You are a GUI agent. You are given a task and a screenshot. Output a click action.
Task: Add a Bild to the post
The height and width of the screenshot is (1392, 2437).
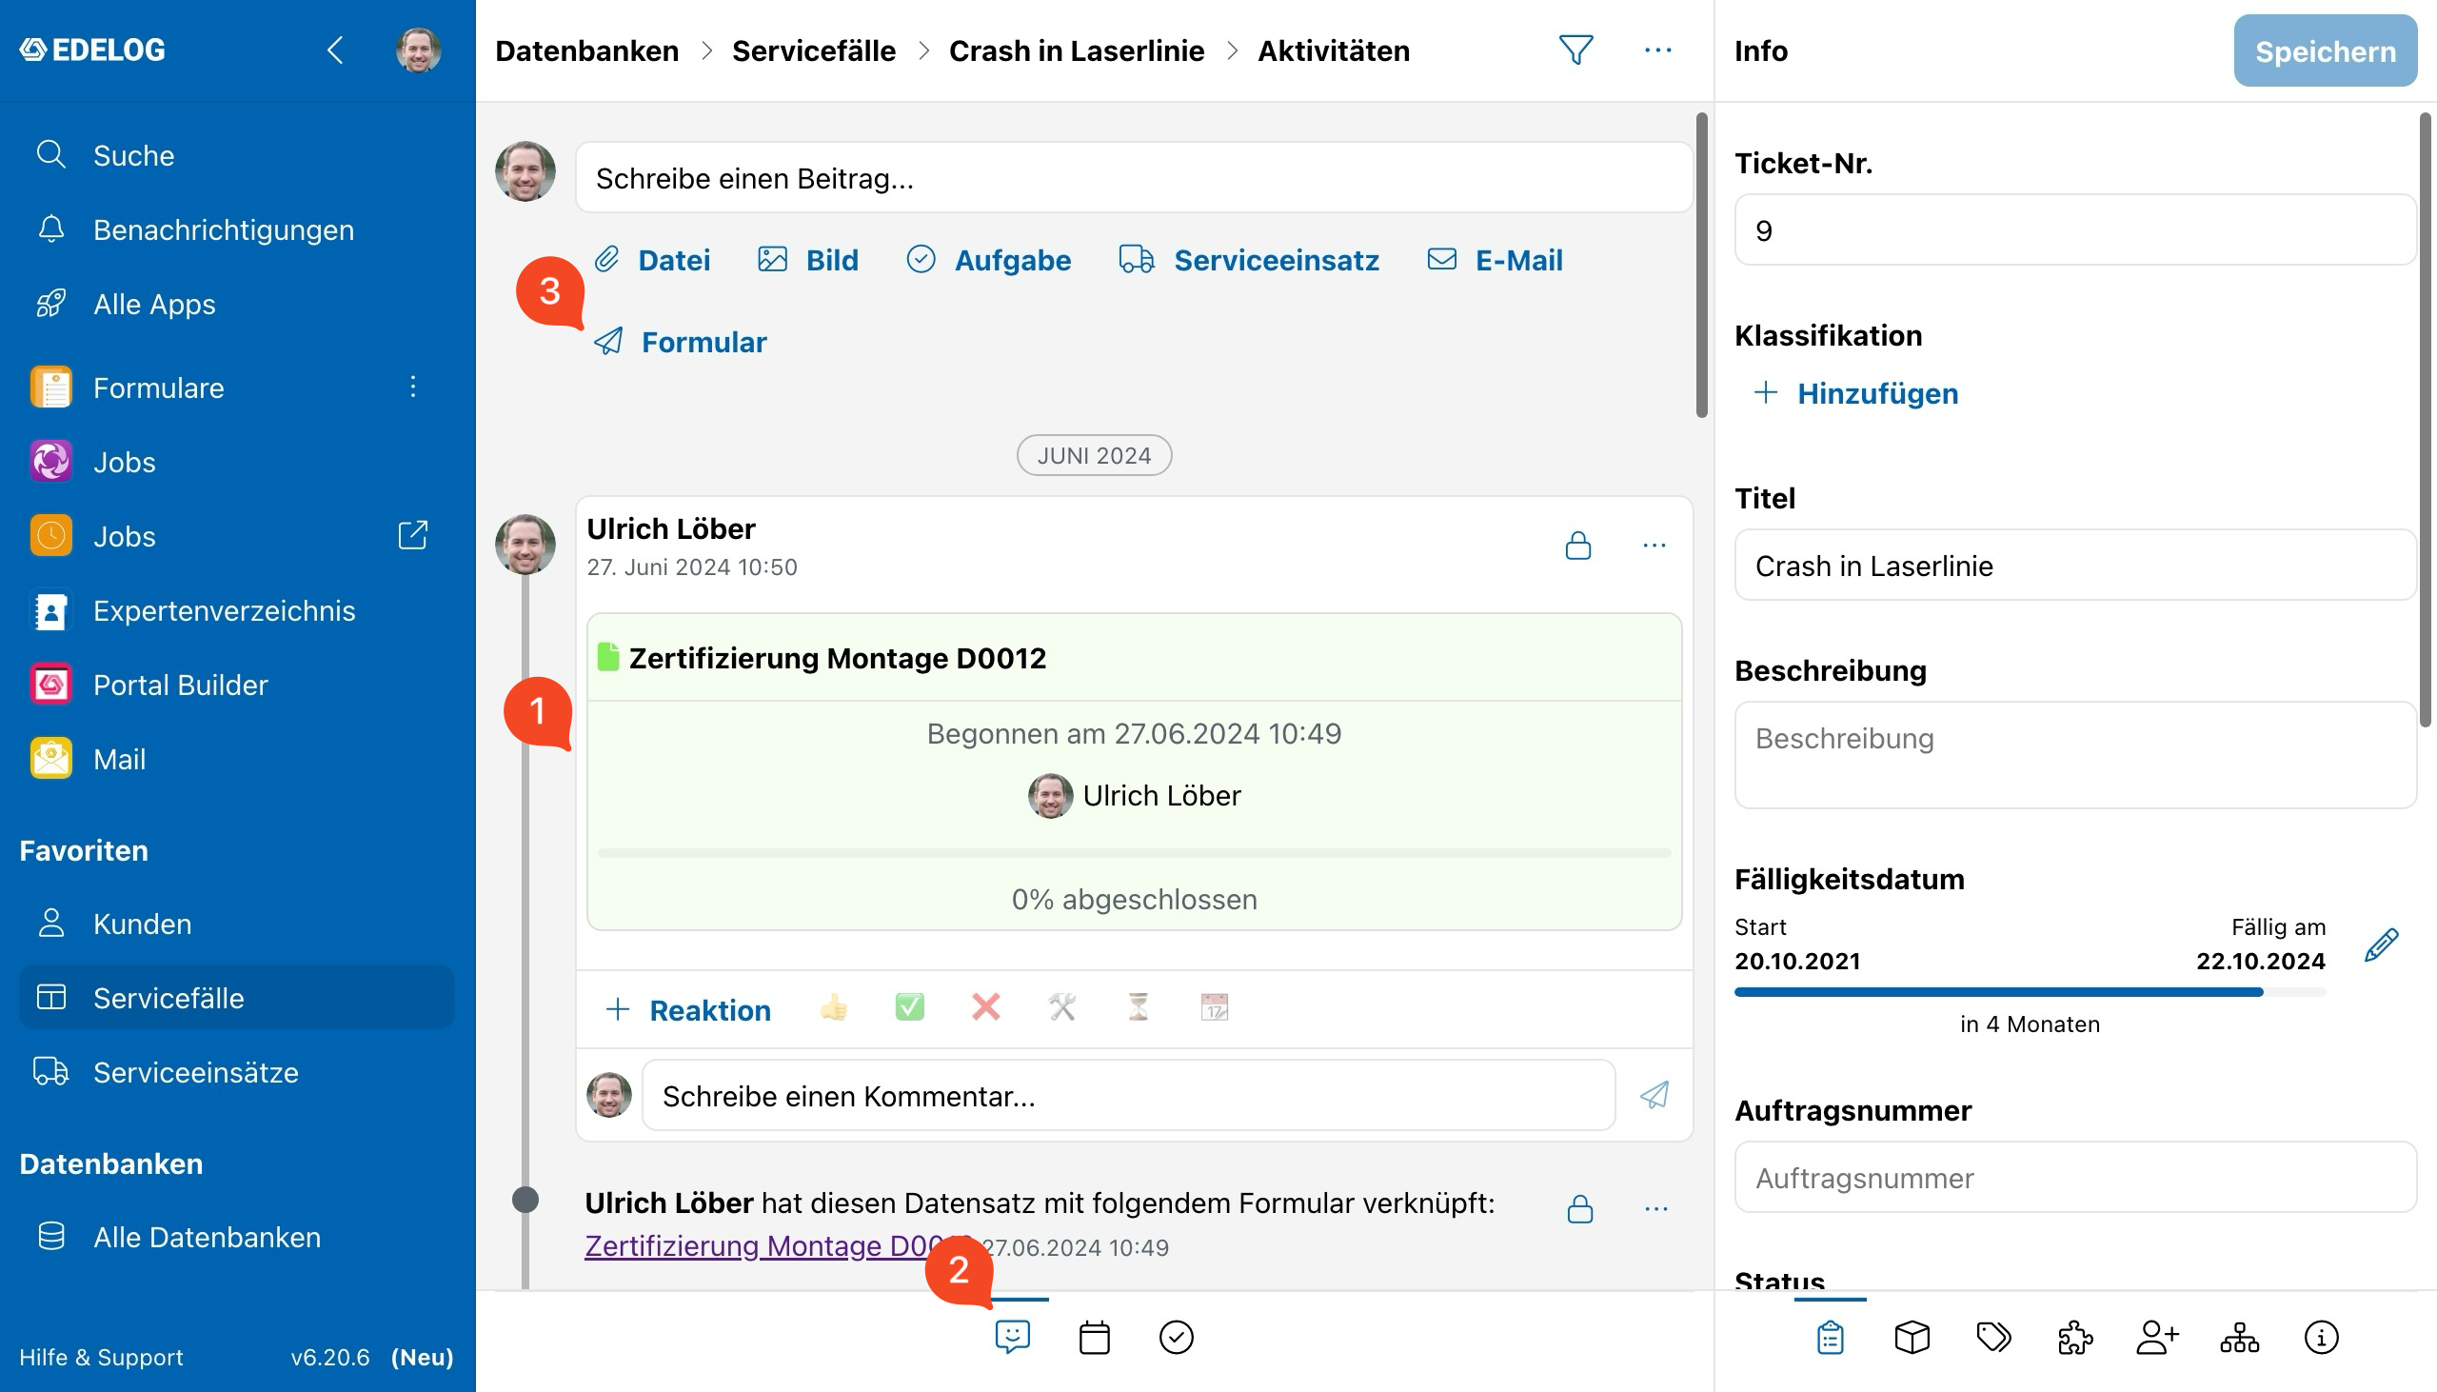click(x=808, y=260)
